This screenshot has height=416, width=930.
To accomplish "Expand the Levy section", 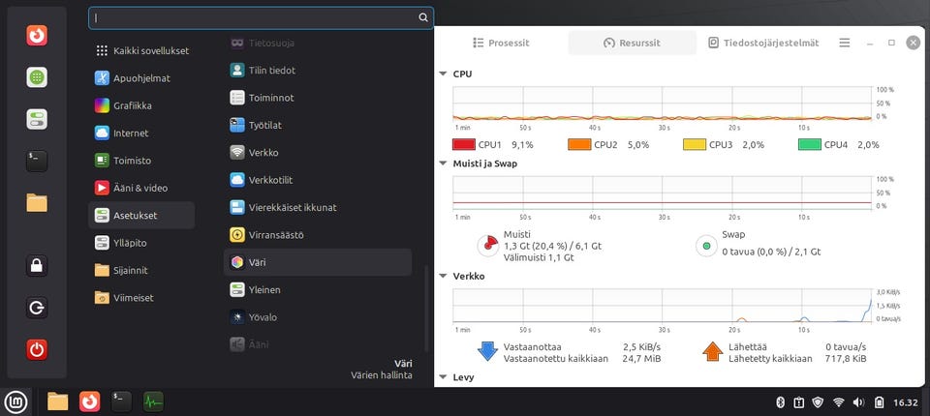I will (443, 377).
